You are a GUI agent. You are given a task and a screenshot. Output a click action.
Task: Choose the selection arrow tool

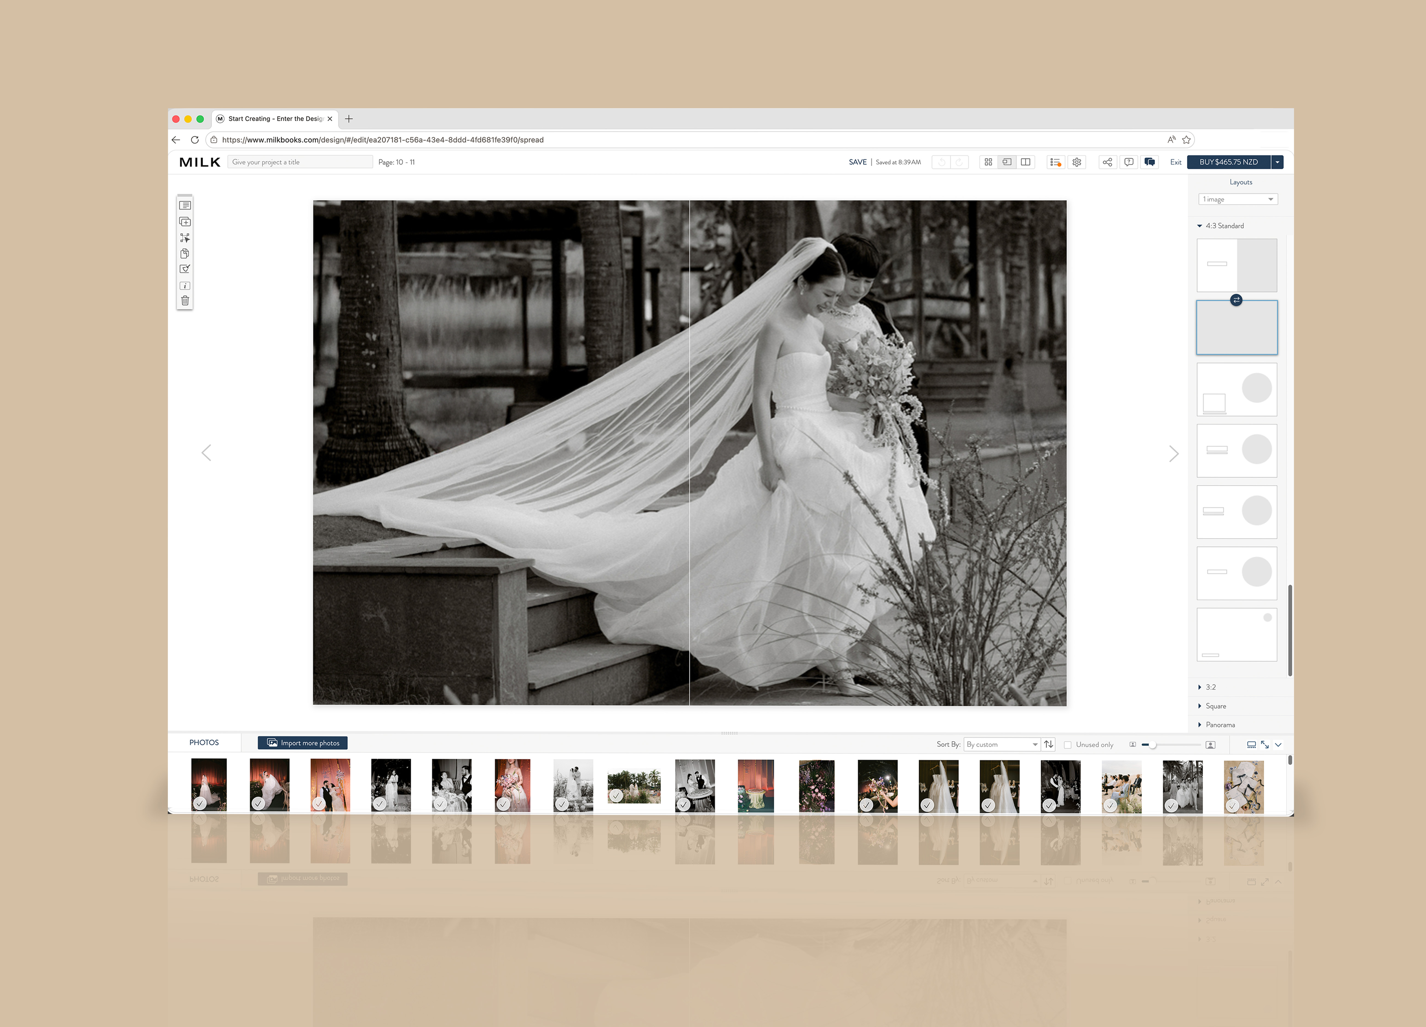coord(185,238)
